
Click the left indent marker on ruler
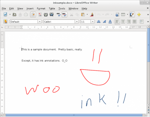click(x=21, y=27)
